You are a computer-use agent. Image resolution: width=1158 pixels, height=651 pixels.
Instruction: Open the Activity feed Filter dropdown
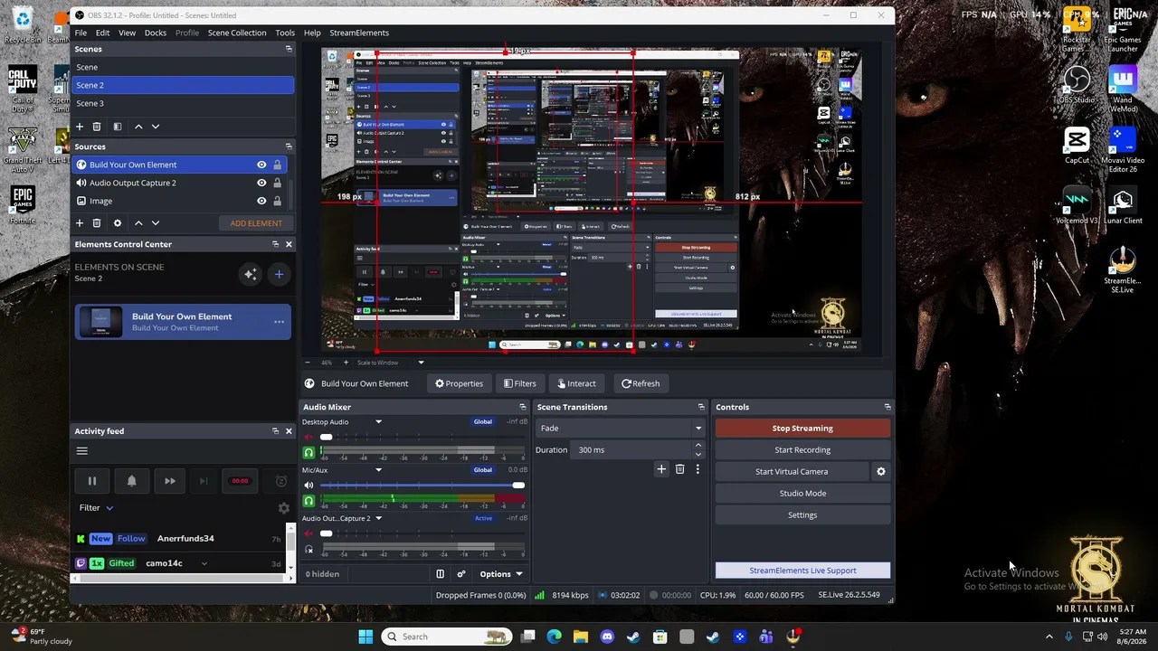pos(96,508)
